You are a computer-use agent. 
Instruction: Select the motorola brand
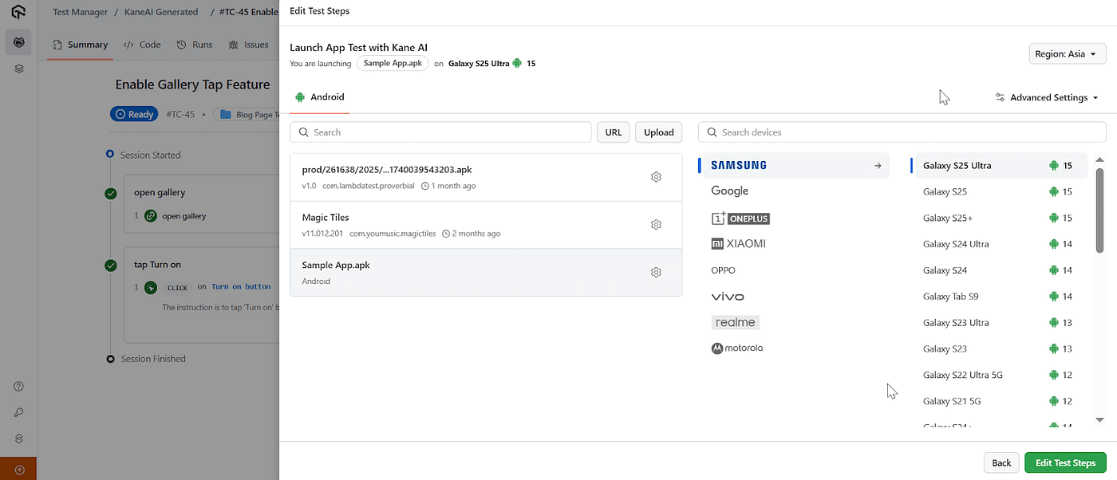(x=737, y=348)
